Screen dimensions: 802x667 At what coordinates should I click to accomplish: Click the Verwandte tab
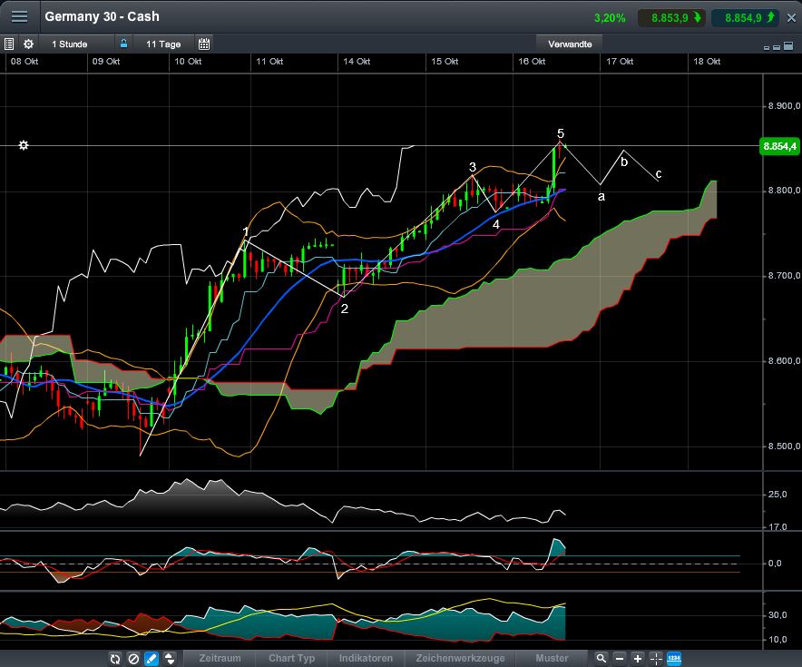[569, 44]
